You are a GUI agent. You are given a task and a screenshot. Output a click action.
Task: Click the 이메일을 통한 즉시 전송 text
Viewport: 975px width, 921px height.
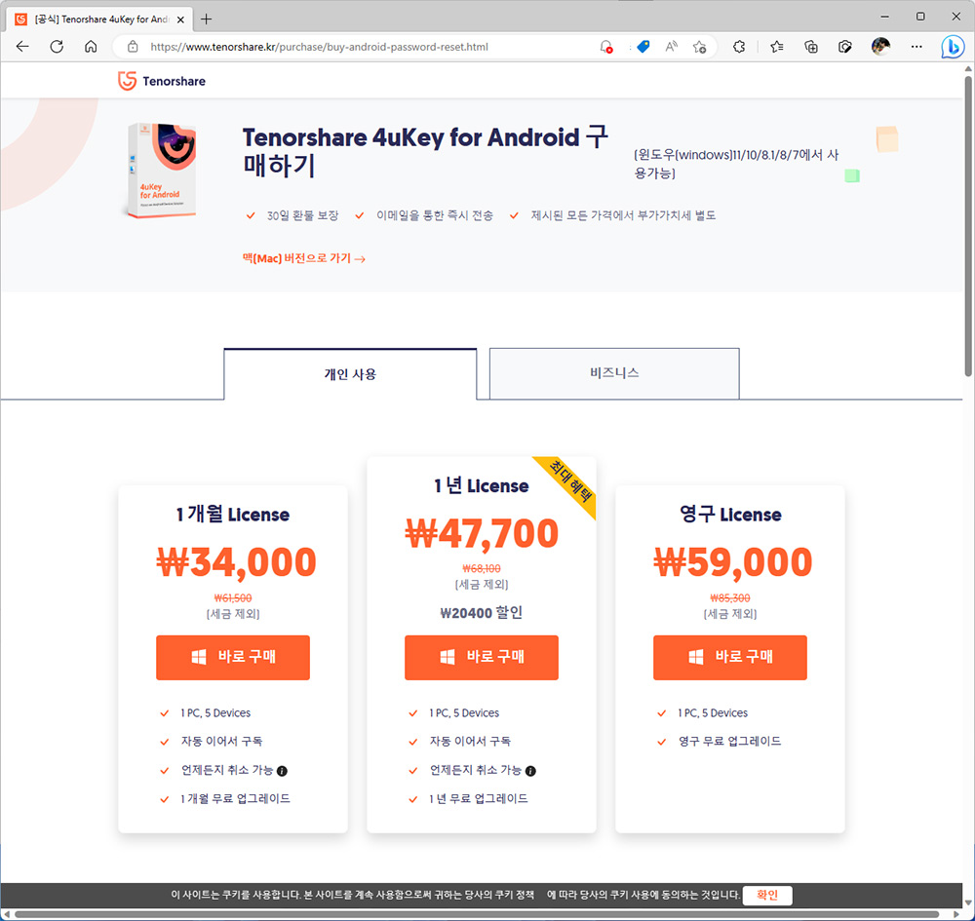(x=434, y=215)
